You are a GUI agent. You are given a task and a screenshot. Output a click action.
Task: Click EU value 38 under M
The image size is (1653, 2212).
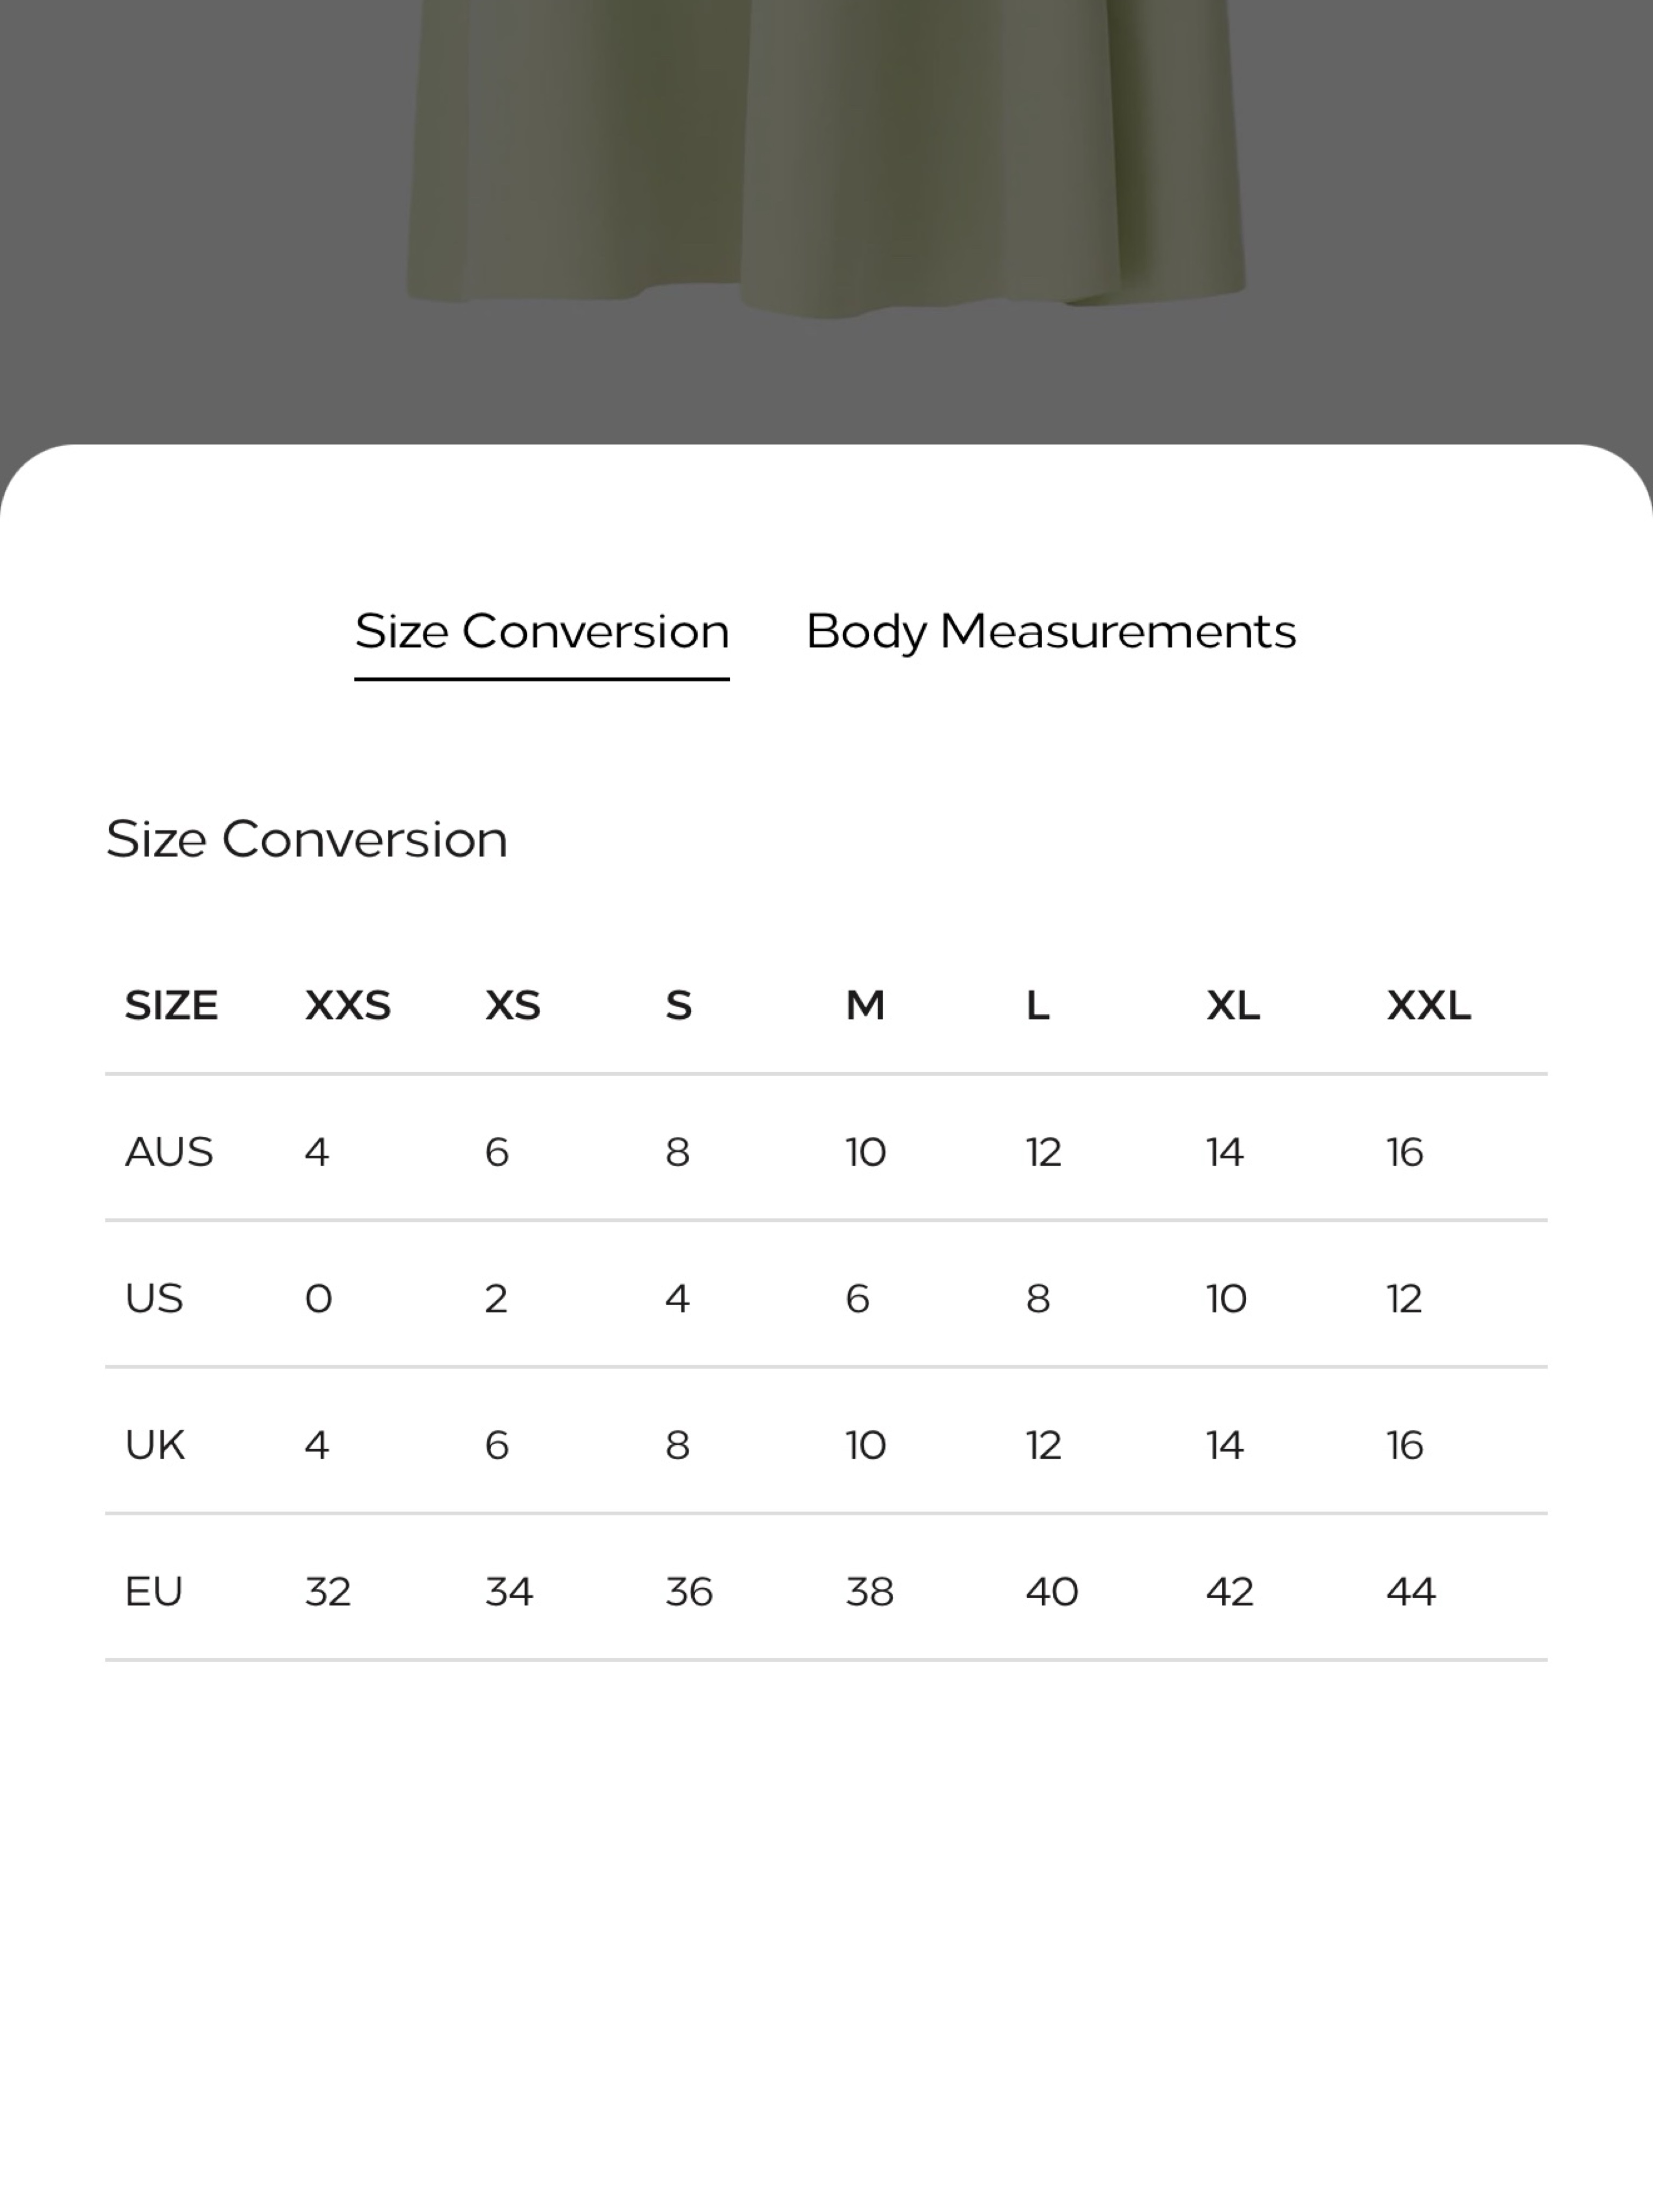point(869,1591)
